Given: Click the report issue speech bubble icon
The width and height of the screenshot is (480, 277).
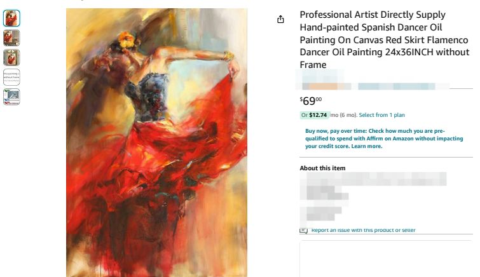Looking at the screenshot, I should [x=304, y=230].
